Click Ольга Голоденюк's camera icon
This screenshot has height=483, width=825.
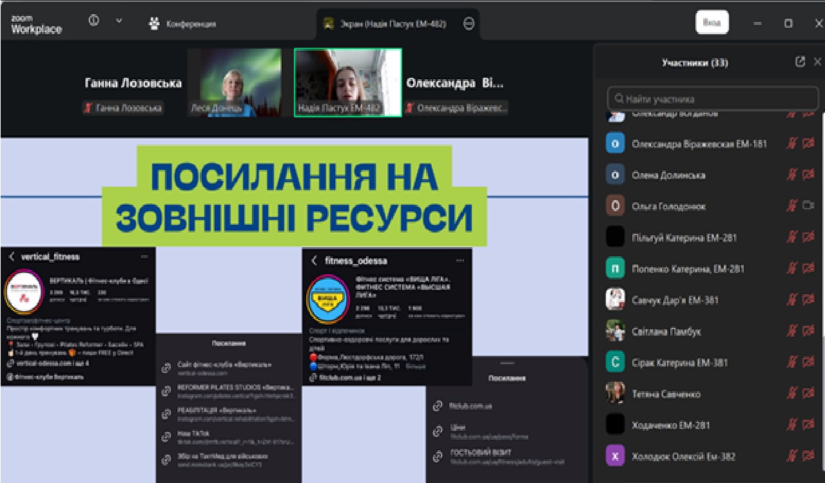pyautogui.click(x=808, y=206)
